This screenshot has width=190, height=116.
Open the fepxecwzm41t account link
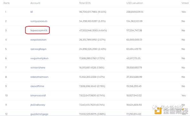coord(39,30)
